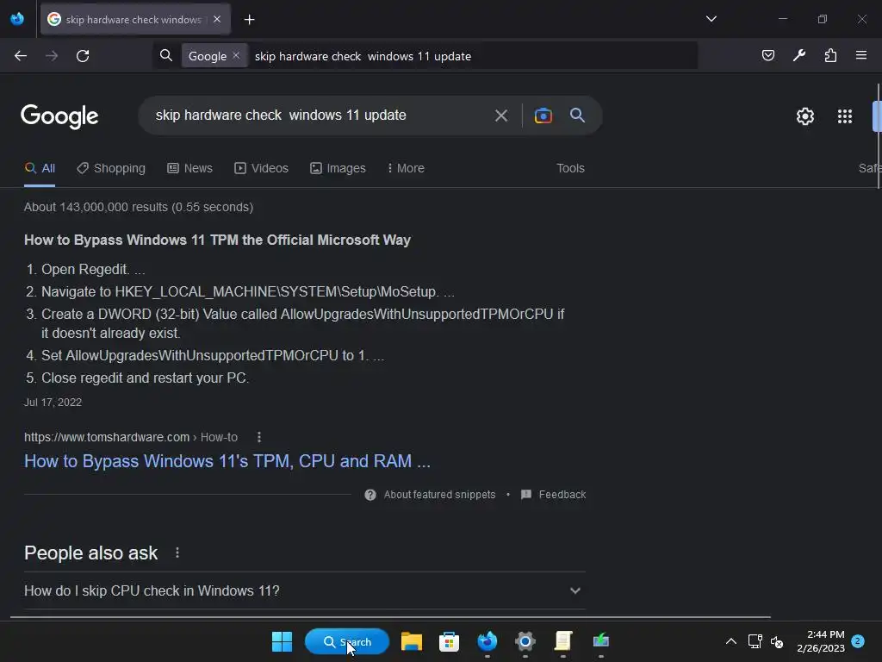Image resolution: width=882 pixels, height=662 pixels.
Task: Switch to the News tab
Action: [190, 168]
